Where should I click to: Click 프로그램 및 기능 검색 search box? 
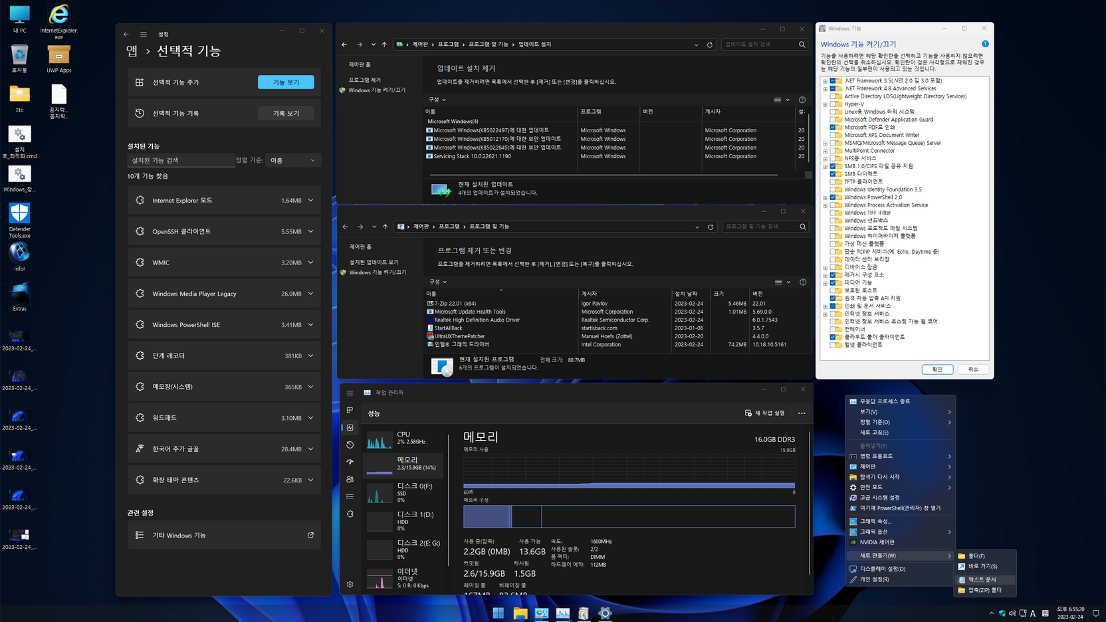(x=765, y=227)
